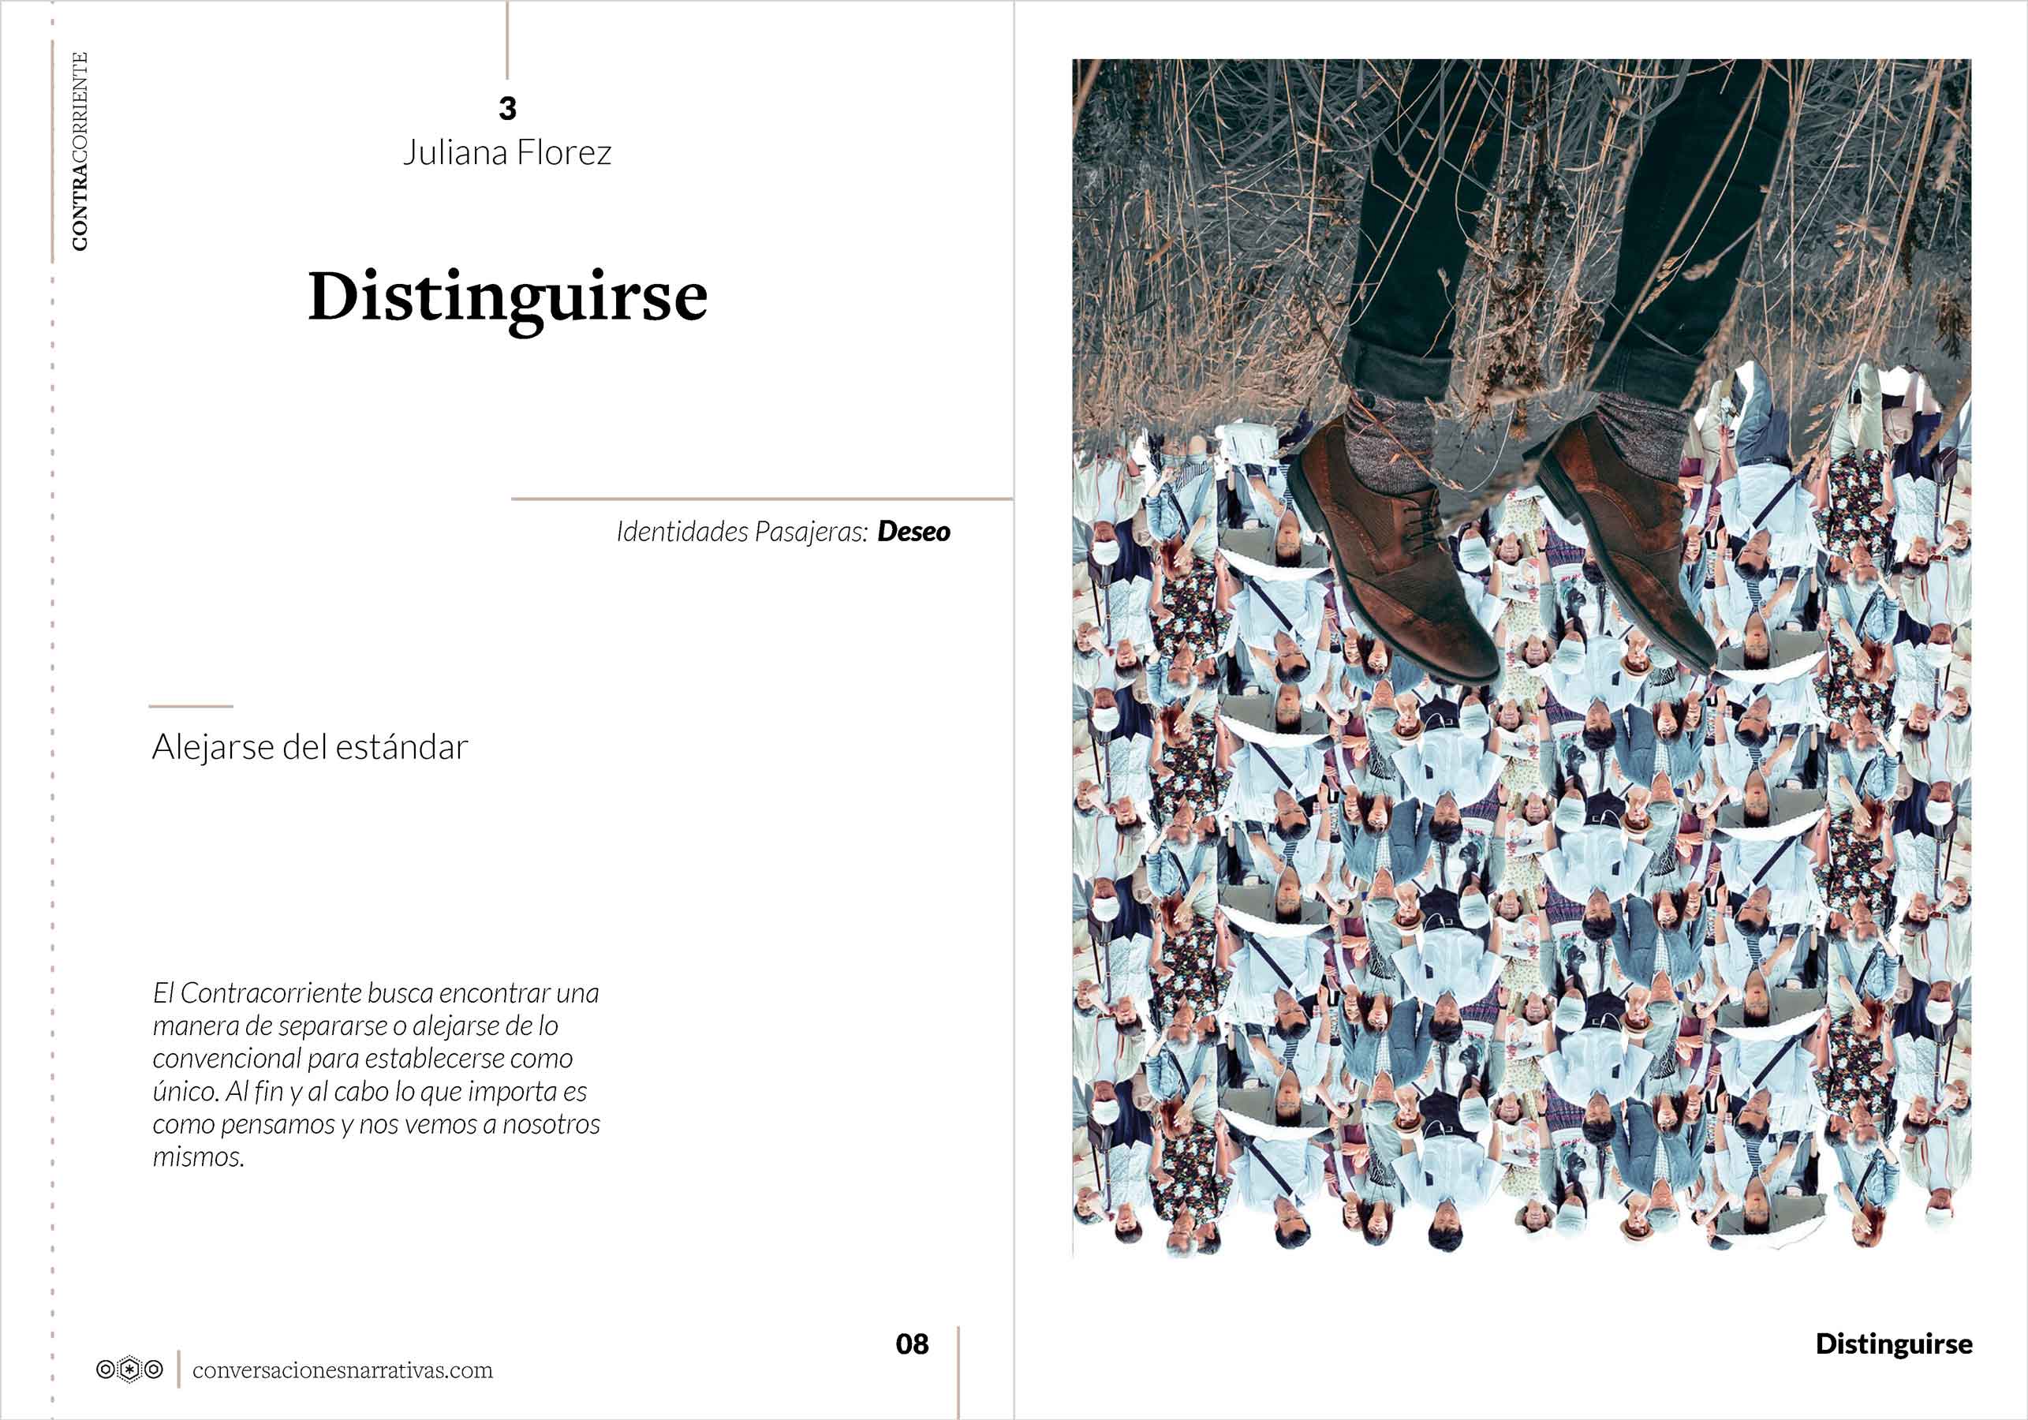Click the bold Deseo label
2028x1420 pixels.
point(913,531)
